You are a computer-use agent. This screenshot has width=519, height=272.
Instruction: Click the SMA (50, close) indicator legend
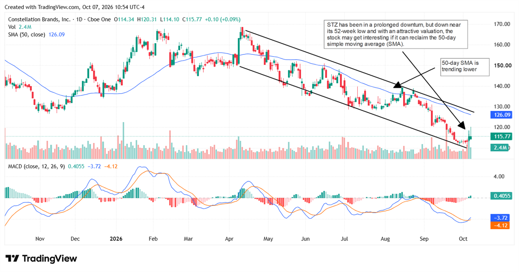point(37,34)
